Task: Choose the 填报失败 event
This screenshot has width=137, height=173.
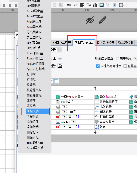Action: tap(32, 116)
